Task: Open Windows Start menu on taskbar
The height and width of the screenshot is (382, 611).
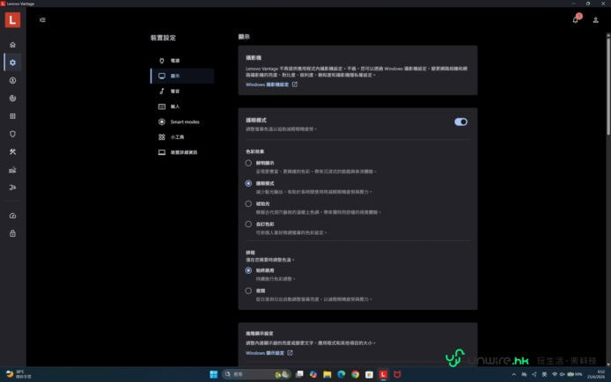Action: 214,374
